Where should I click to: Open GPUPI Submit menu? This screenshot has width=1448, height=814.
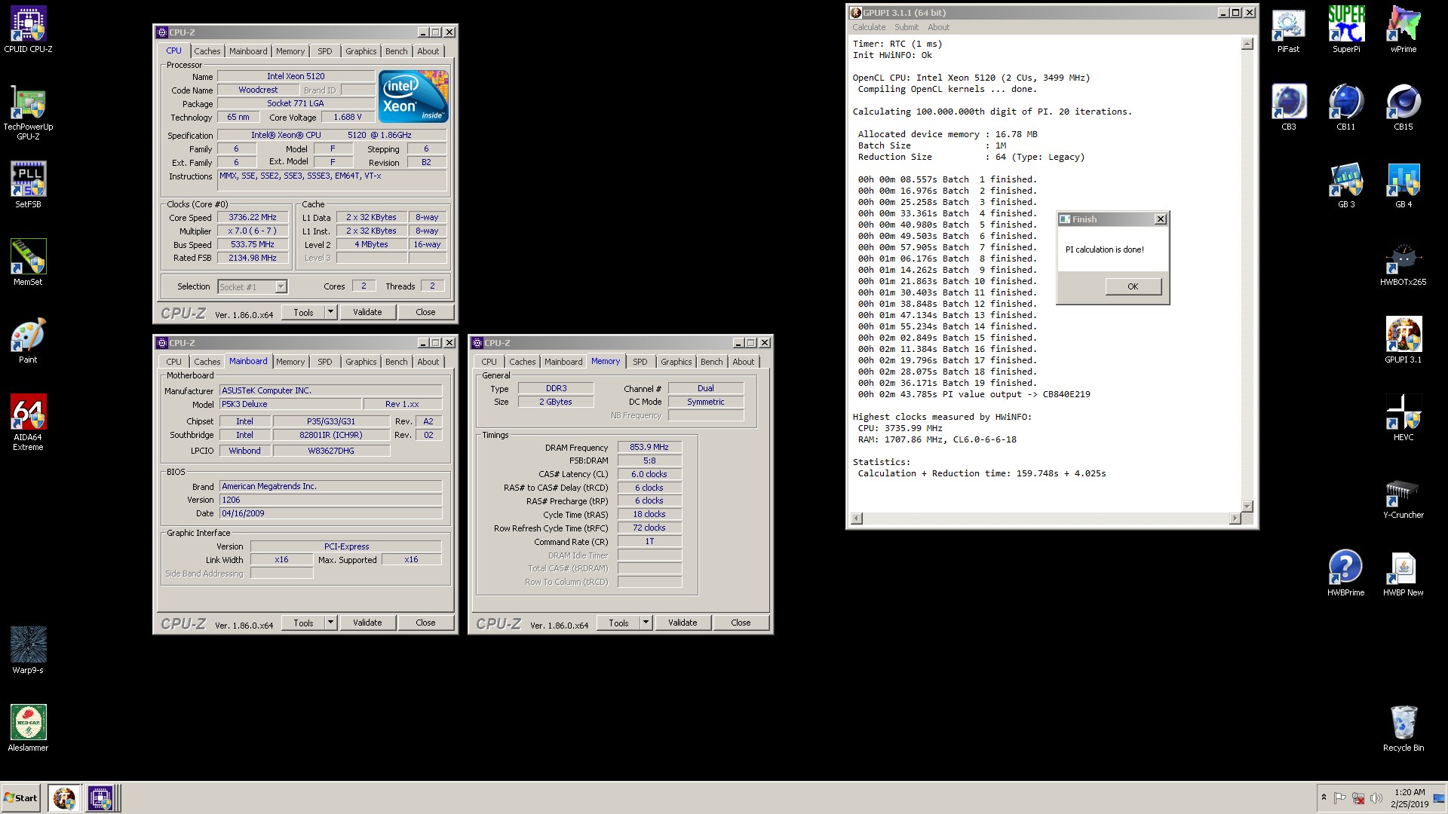(x=907, y=27)
